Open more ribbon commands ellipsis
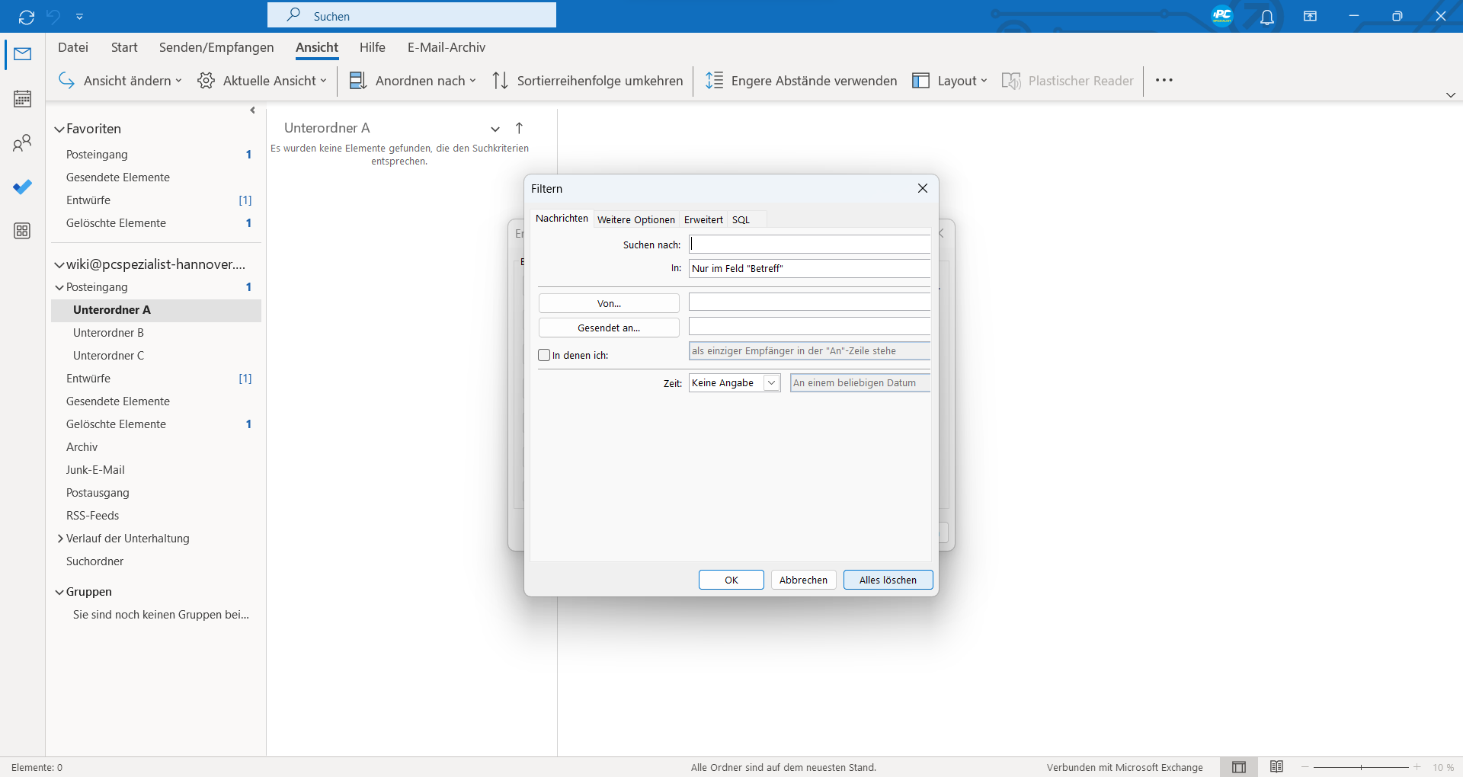Screen dimensions: 1463x777 [x=1164, y=80]
